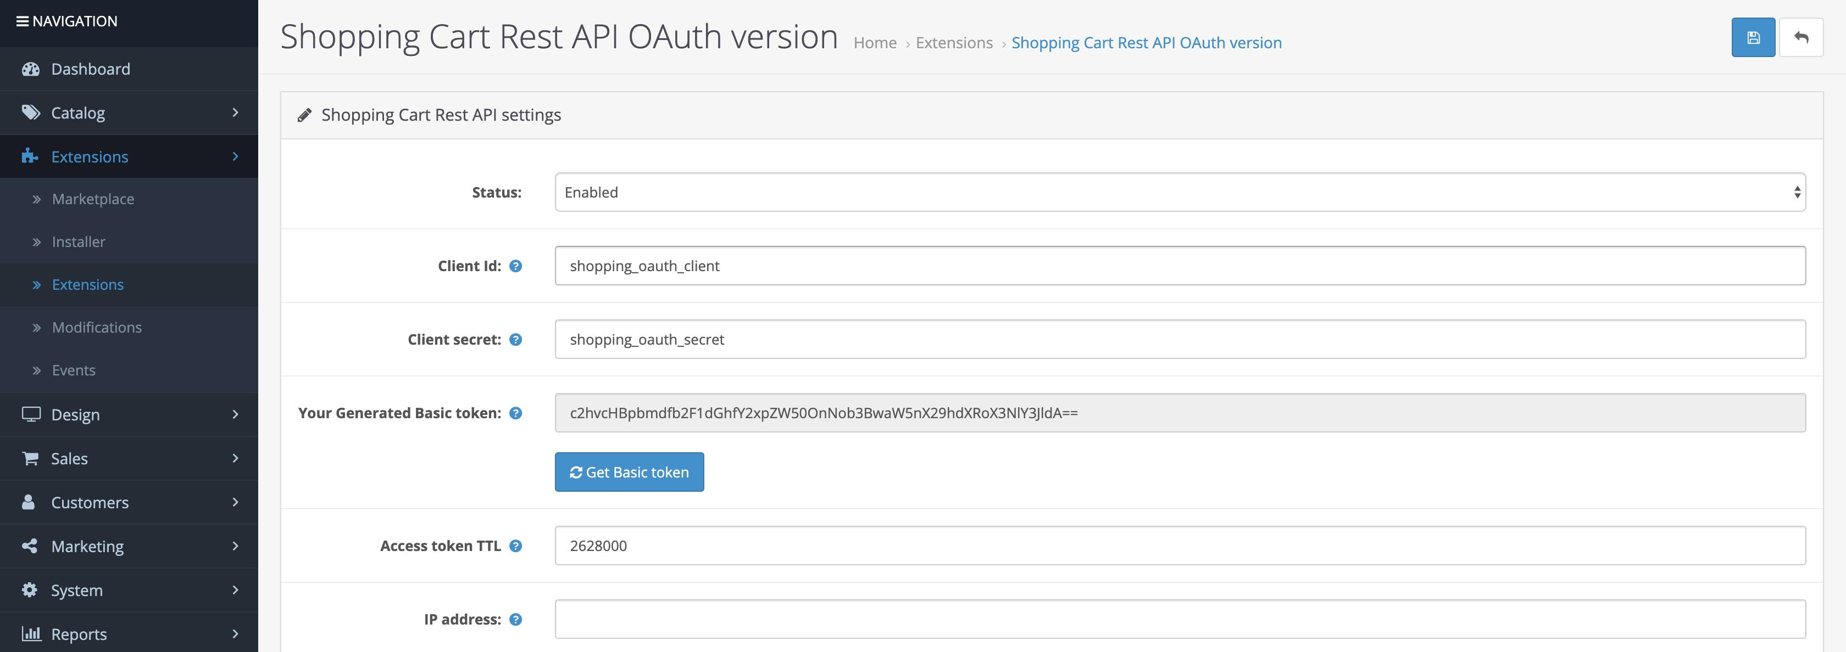The image size is (1846, 652).
Task: Toggle the hamburger Navigation menu icon
Action: click(x=22, y=21)
